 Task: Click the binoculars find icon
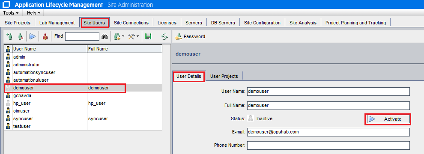[105, 36]
